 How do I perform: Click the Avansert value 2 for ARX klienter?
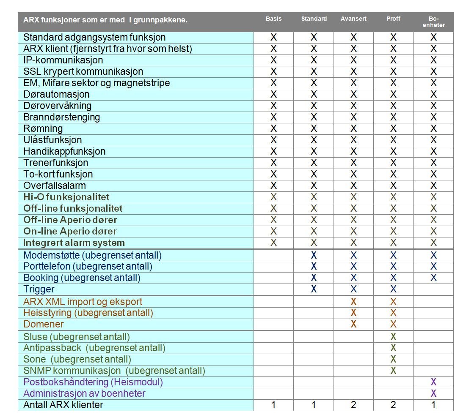click(353, 405)
